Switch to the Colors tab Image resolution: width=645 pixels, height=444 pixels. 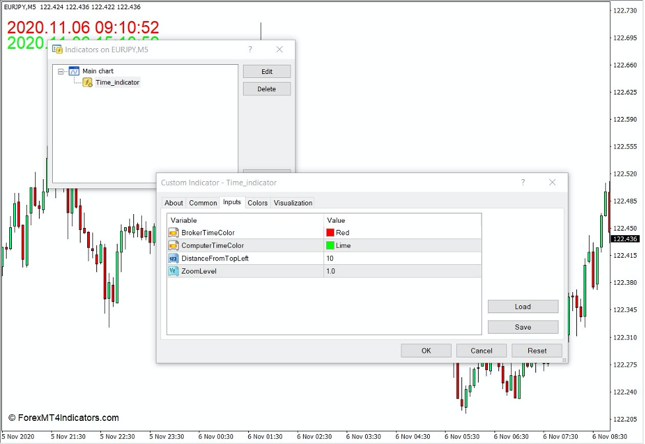point(257,203)
